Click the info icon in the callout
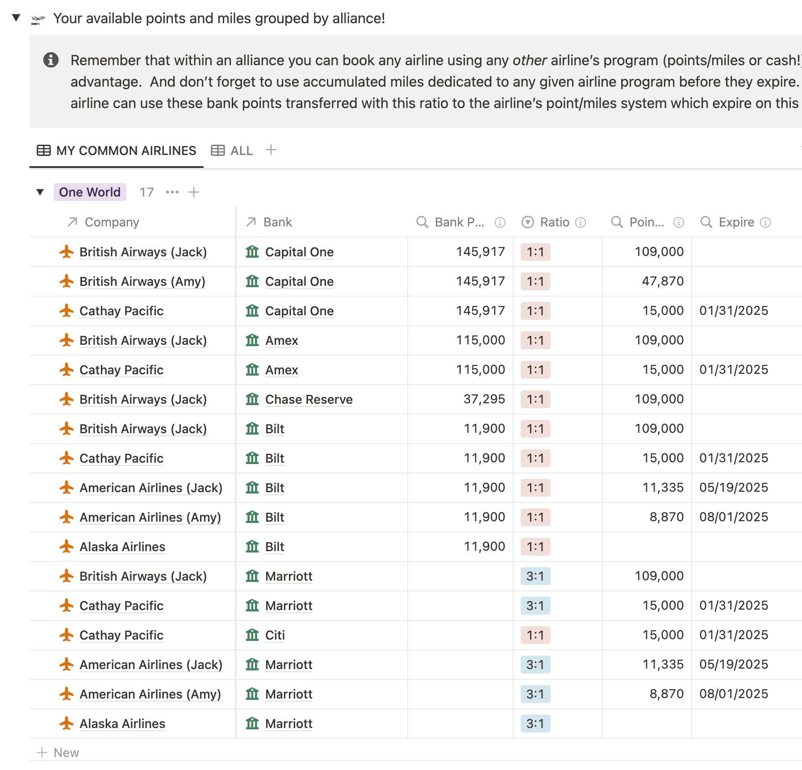Viewport: 802px width, 770px height. [x=51, y=60]
